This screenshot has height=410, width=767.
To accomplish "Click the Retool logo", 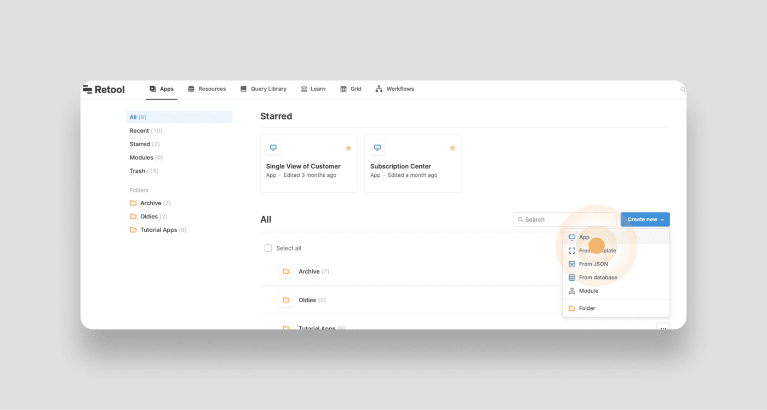I will click(x=104, y=90).
